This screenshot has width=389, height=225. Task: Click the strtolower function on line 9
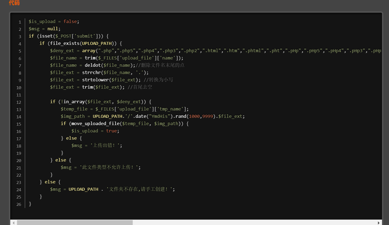tap(95, 80)
